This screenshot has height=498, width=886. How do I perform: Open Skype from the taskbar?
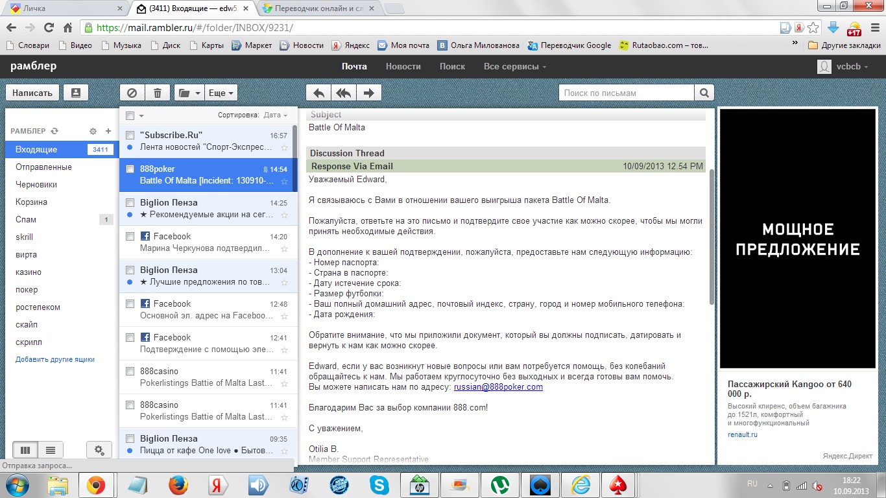pos(379,485)
